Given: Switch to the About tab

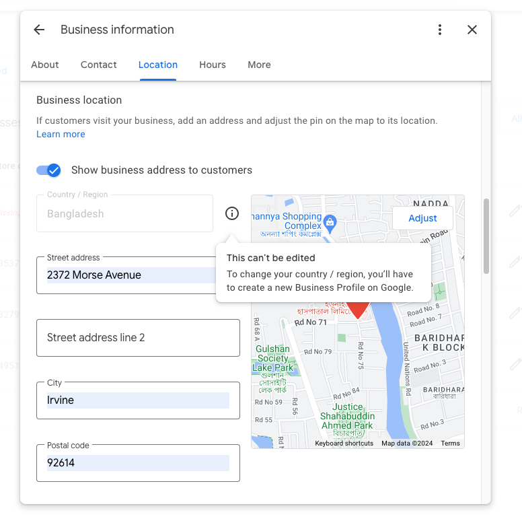Looking at the screenshot, I should (x=45, y=65).
